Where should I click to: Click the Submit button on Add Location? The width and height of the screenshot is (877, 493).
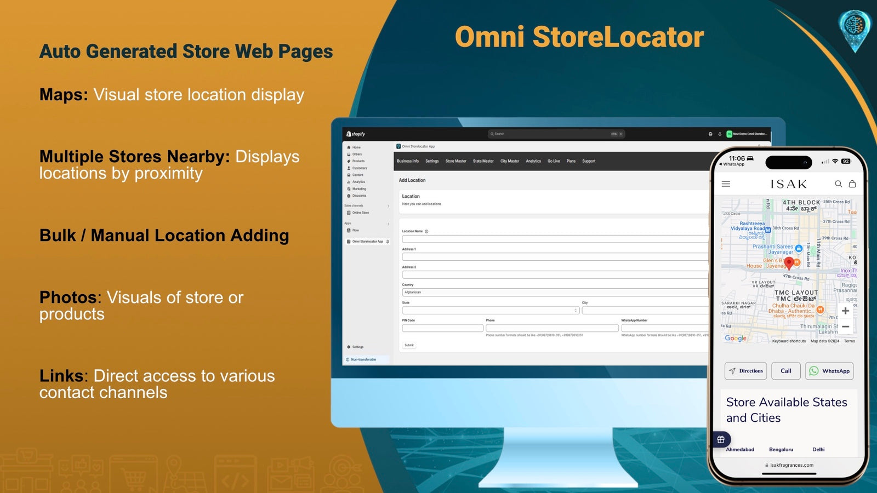[409, 345]
